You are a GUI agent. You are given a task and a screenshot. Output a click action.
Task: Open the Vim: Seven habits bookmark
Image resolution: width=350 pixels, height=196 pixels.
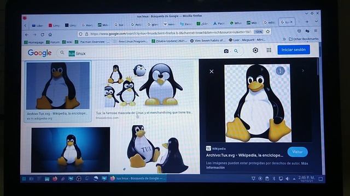[208, 40]
